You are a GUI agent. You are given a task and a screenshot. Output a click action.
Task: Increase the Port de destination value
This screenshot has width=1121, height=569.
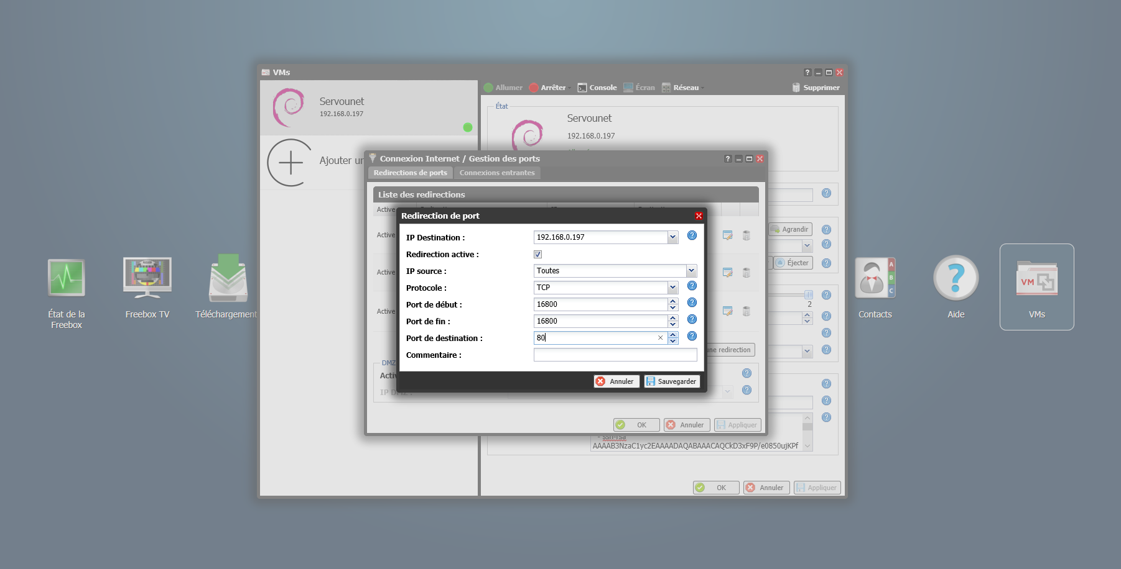point(672,335)
